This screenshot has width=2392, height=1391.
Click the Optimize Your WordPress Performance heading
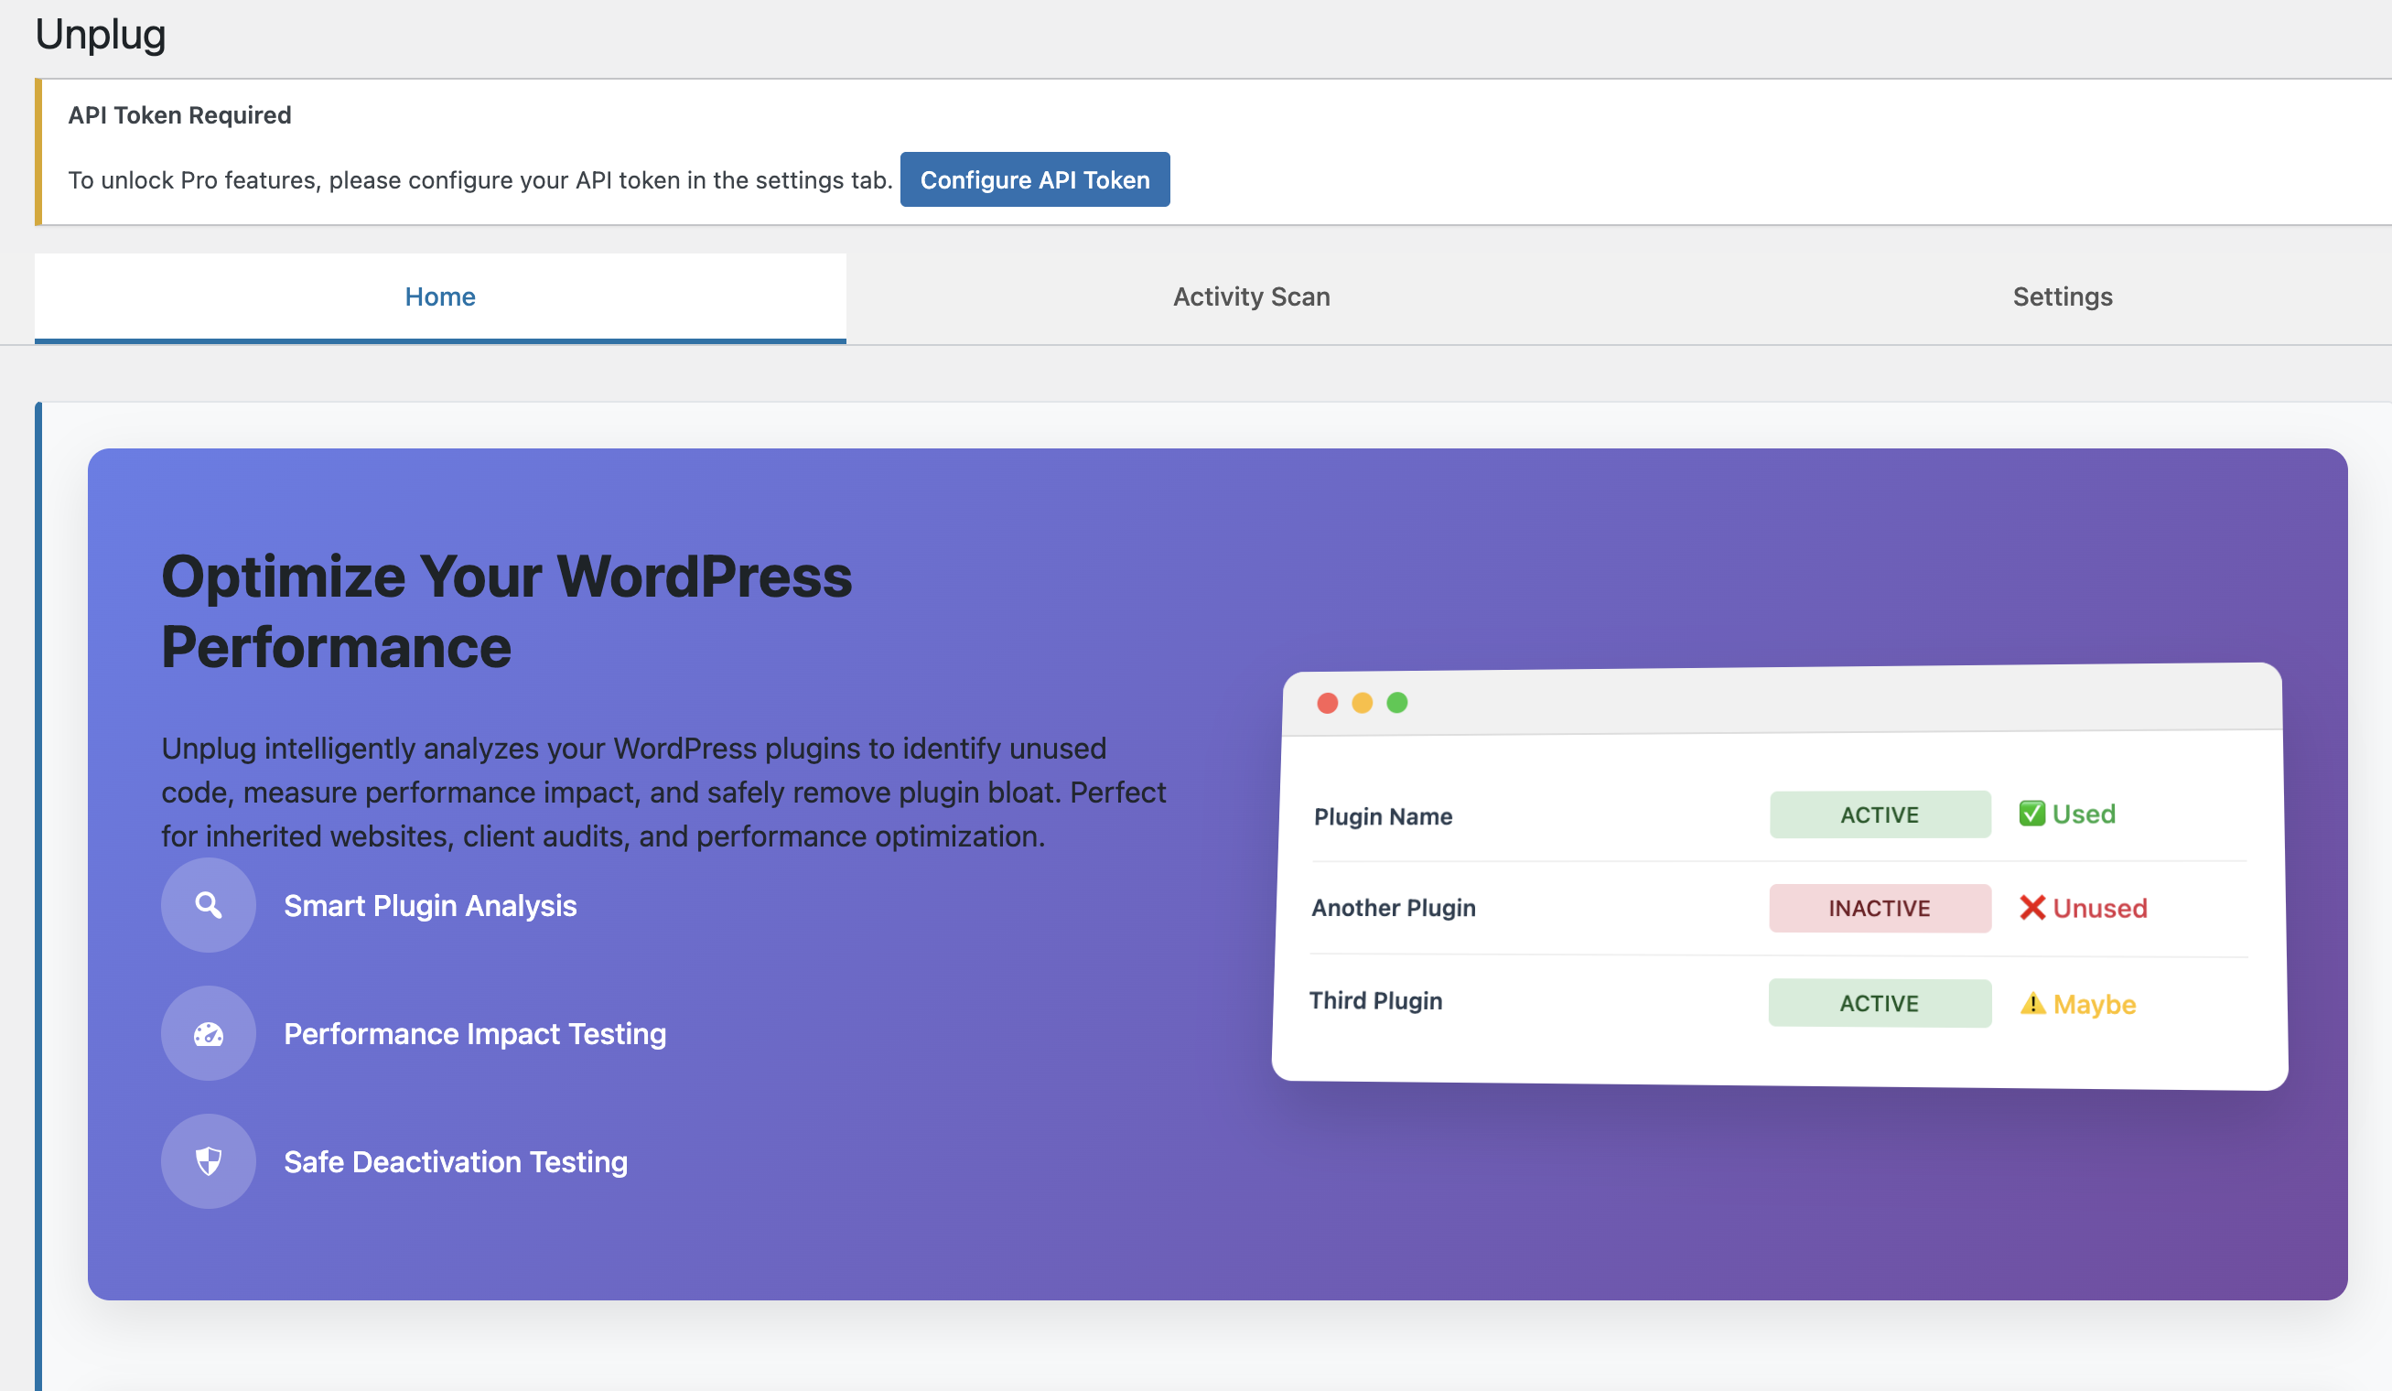pyautogui.click(x=507, y=611)
